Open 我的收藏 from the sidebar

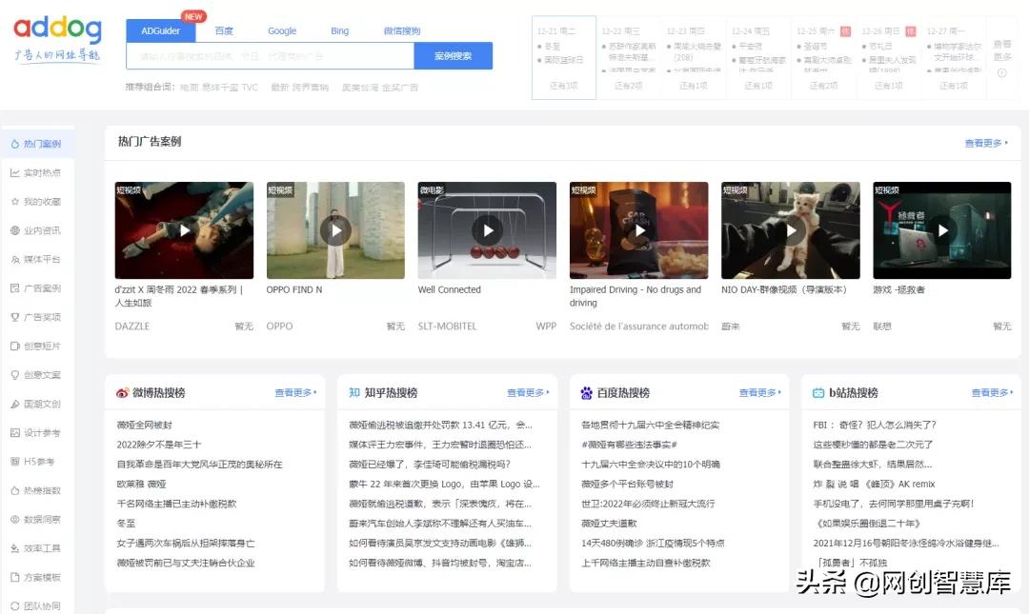tap(35, 202)
